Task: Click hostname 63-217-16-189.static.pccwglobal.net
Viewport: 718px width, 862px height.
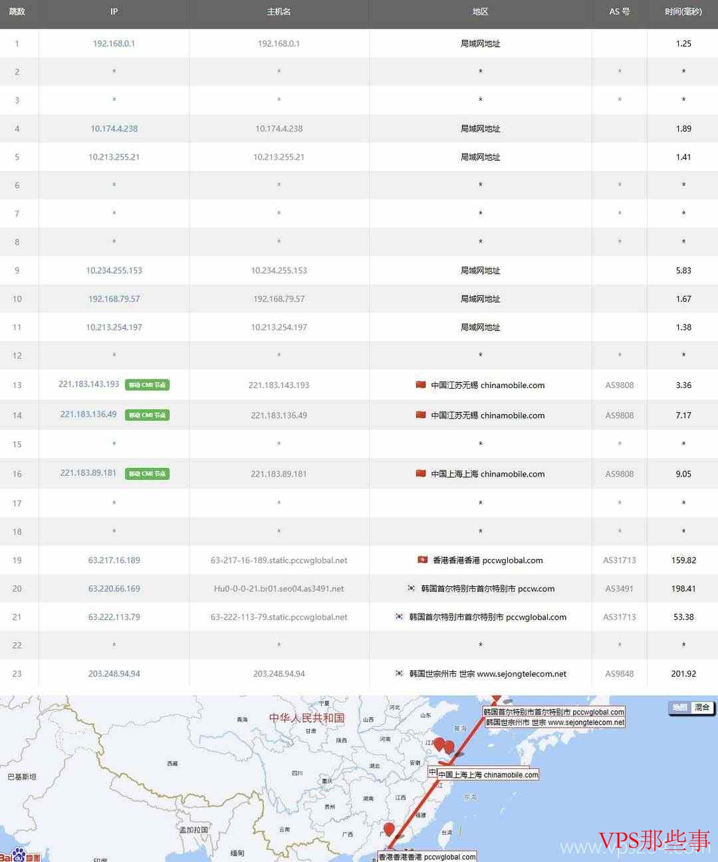Action: [x=279, y=560]
